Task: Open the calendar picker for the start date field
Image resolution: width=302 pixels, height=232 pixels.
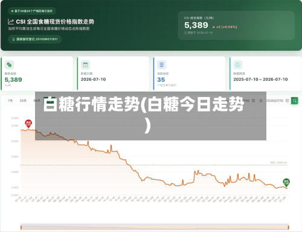Action: point(254,101)
